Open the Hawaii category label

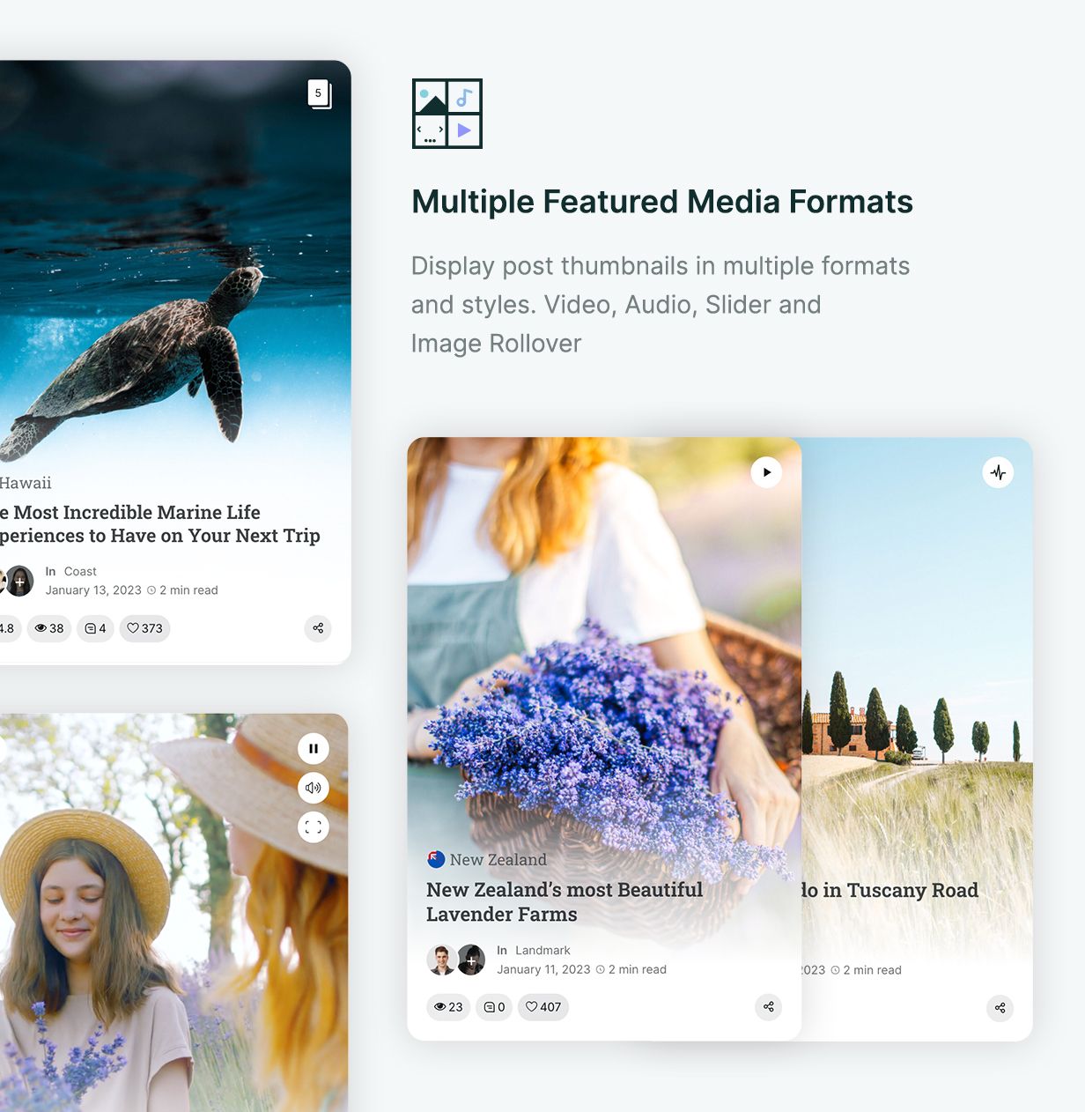coord(25,483)
